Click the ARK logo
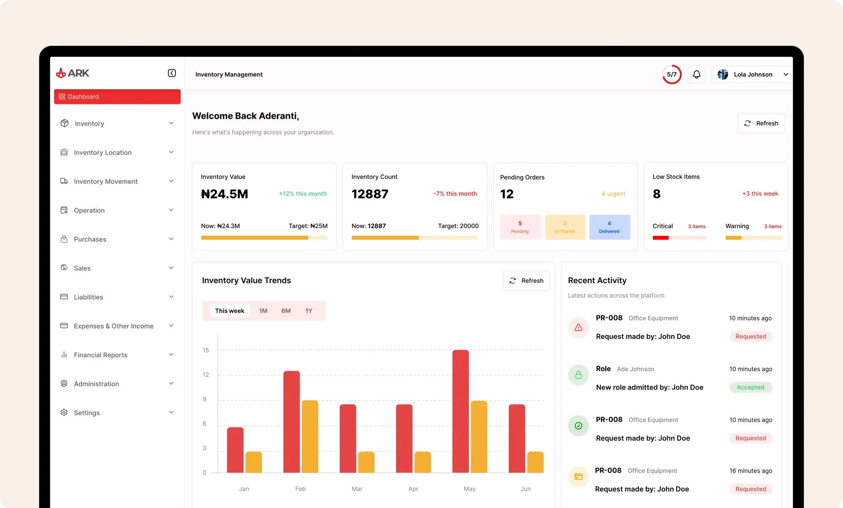Image resolution: width=843 pixels, height=508 pixels. (x=72, y=73)
